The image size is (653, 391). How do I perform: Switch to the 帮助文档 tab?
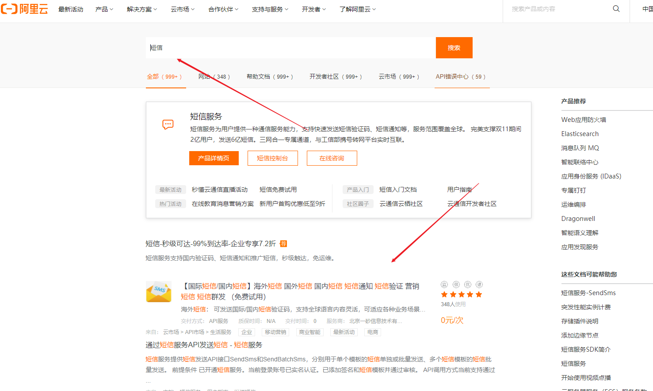click(270, 76)
